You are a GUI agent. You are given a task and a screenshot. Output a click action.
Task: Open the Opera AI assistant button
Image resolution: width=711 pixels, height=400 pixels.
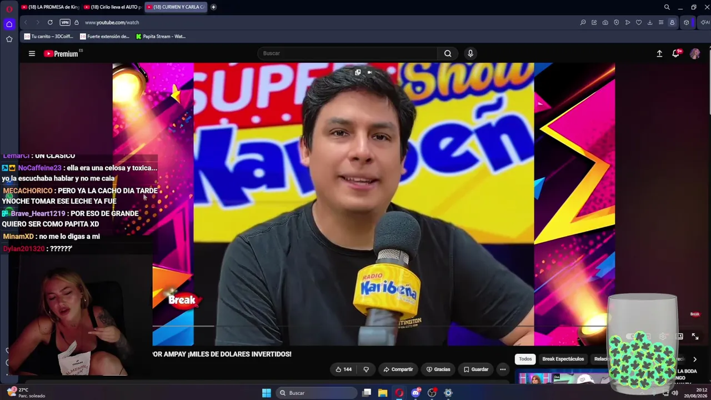pyautogui.click(x=705, y=22)
